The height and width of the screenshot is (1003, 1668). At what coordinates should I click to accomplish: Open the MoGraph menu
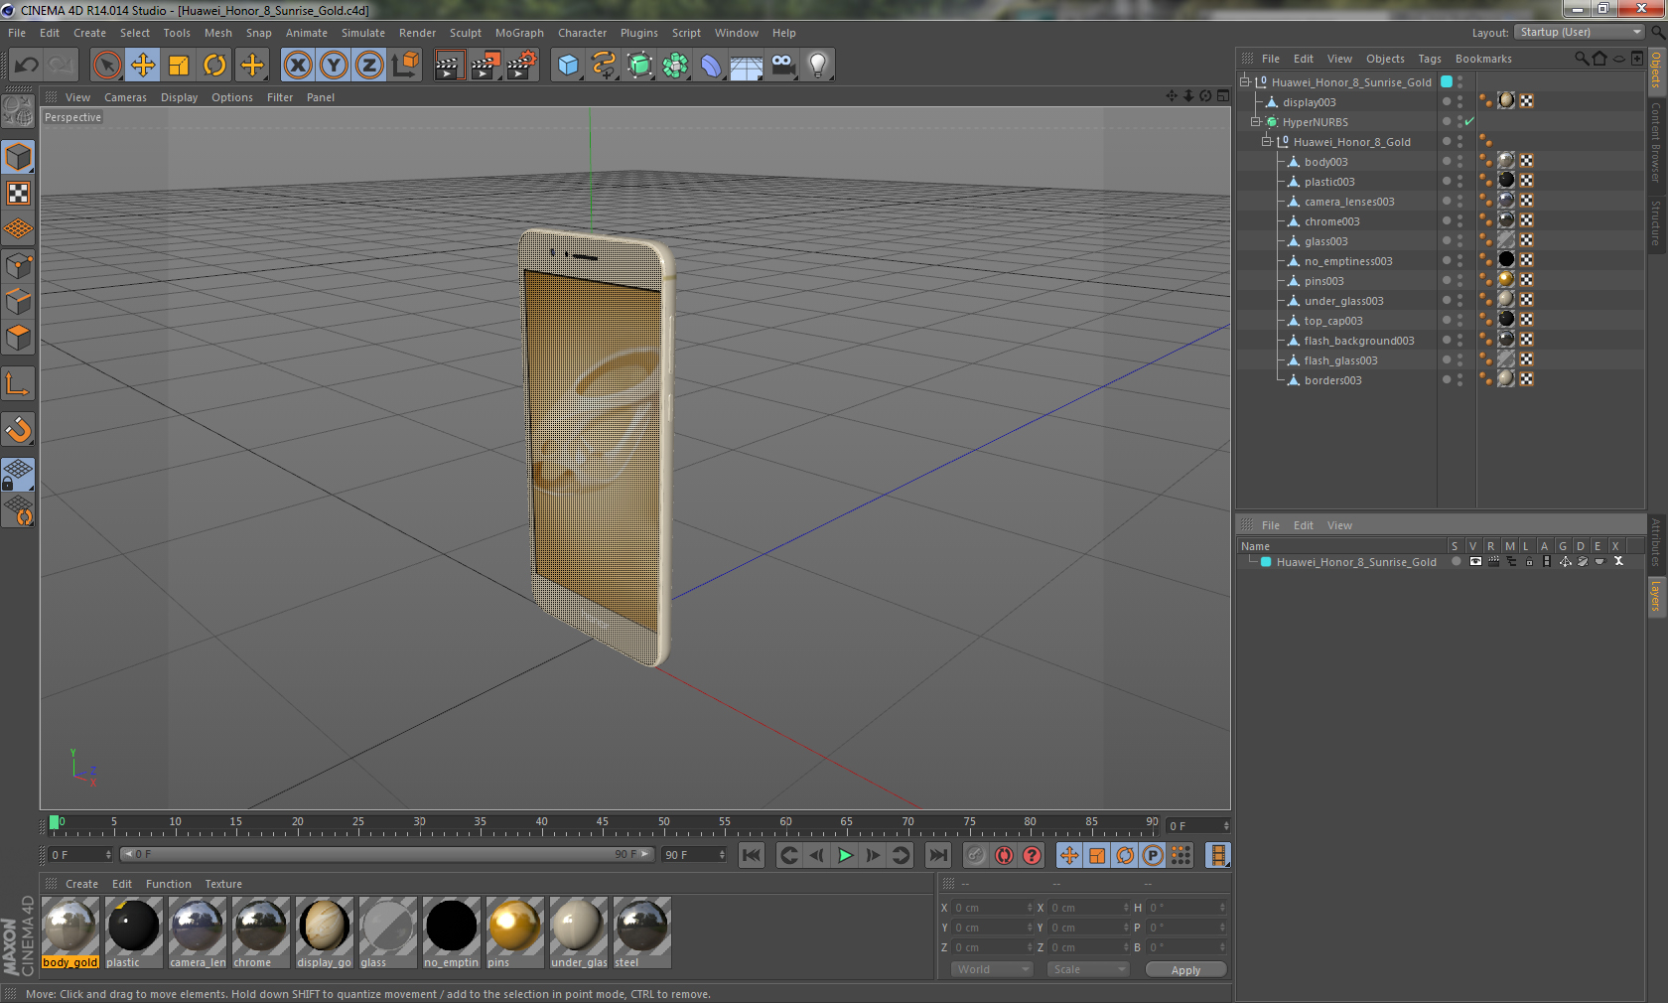click(x=519, y=33)
